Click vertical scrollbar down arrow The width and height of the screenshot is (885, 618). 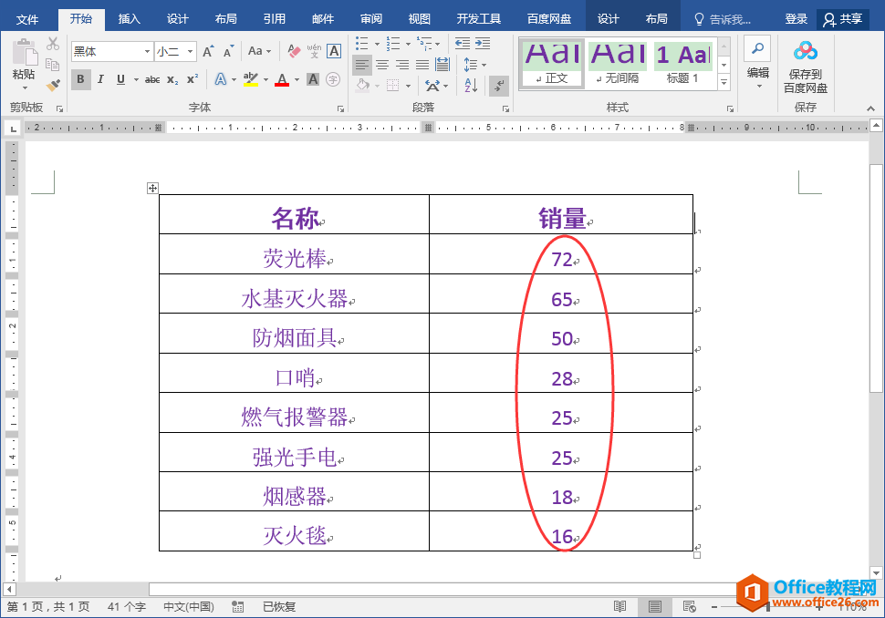click(876, 573)
